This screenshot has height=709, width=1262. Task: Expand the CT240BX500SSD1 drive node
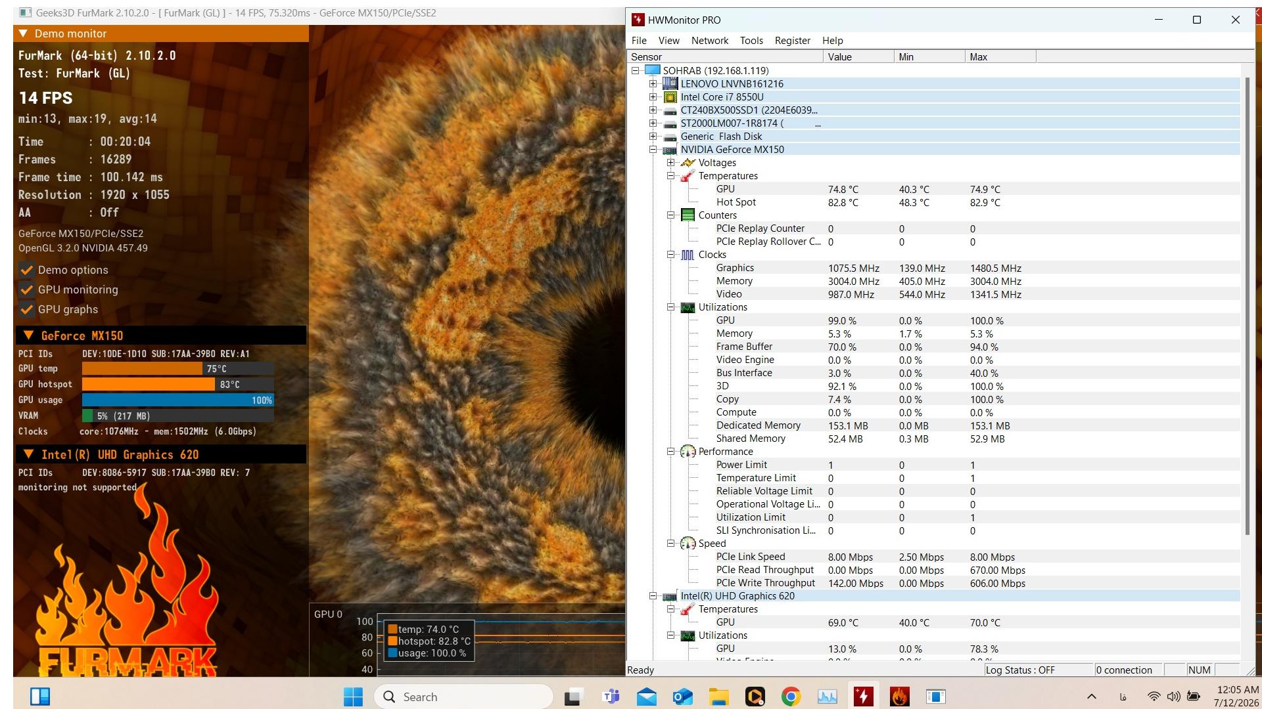pyautogui.click(x=653, y=110)
